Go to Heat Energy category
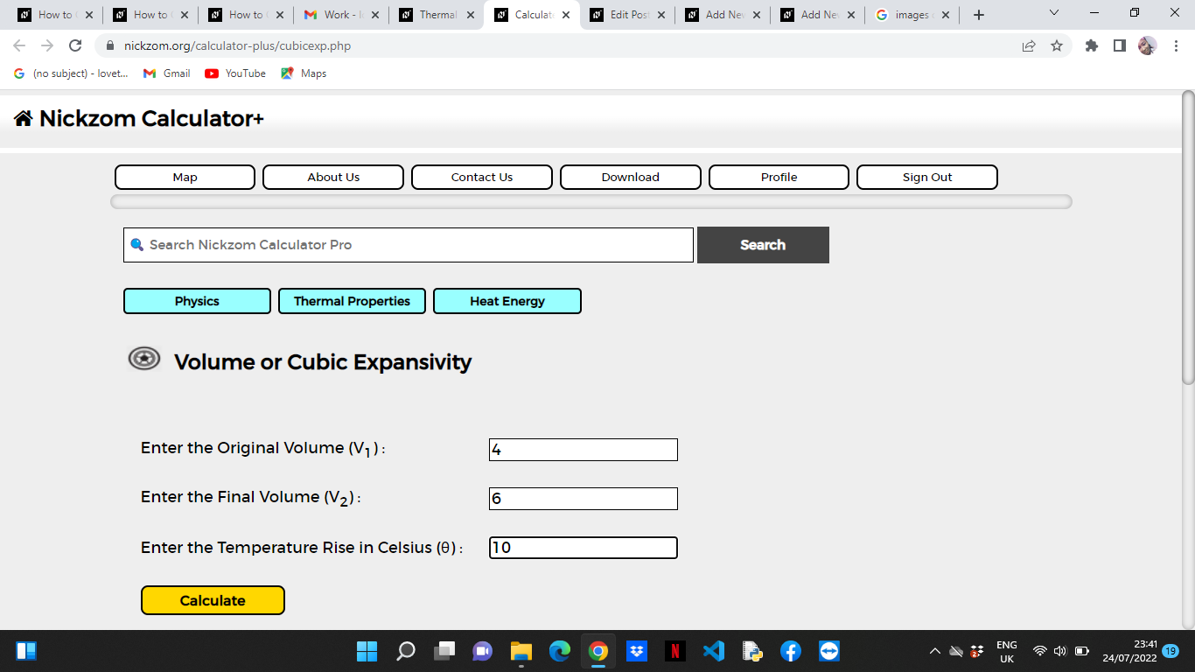Viewport: 1195px width, 672px height. (507, 301)
